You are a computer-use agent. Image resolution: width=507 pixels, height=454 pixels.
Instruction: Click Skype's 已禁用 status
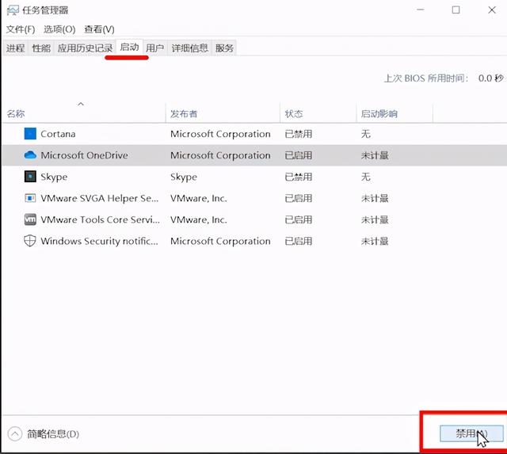(x=298, y=177)
